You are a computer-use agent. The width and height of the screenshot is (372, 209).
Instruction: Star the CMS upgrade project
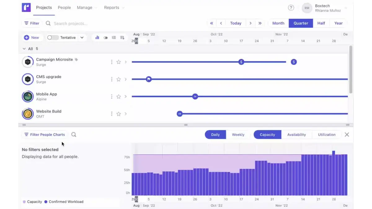(x=118, y=79)
